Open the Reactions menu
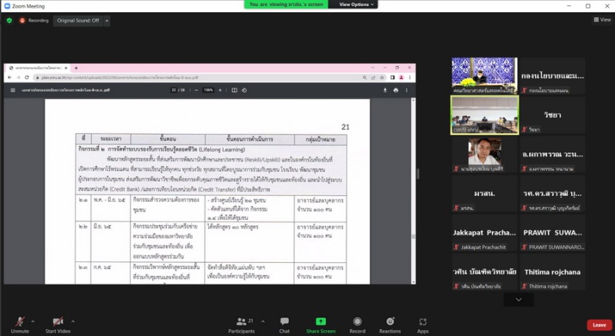The image size is (615, 336). tap(390, 323)
